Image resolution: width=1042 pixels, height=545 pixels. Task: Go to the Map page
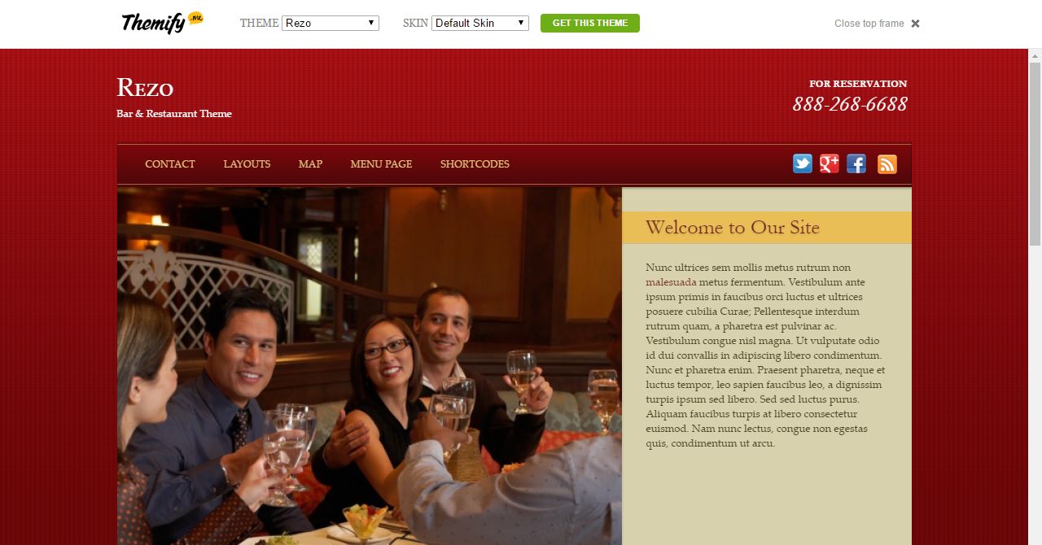(x=310, y=163)
